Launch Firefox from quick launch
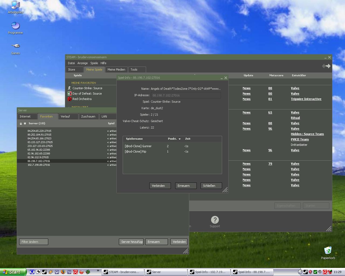This screenshot has height=276, width=345. tap(63, 272)
